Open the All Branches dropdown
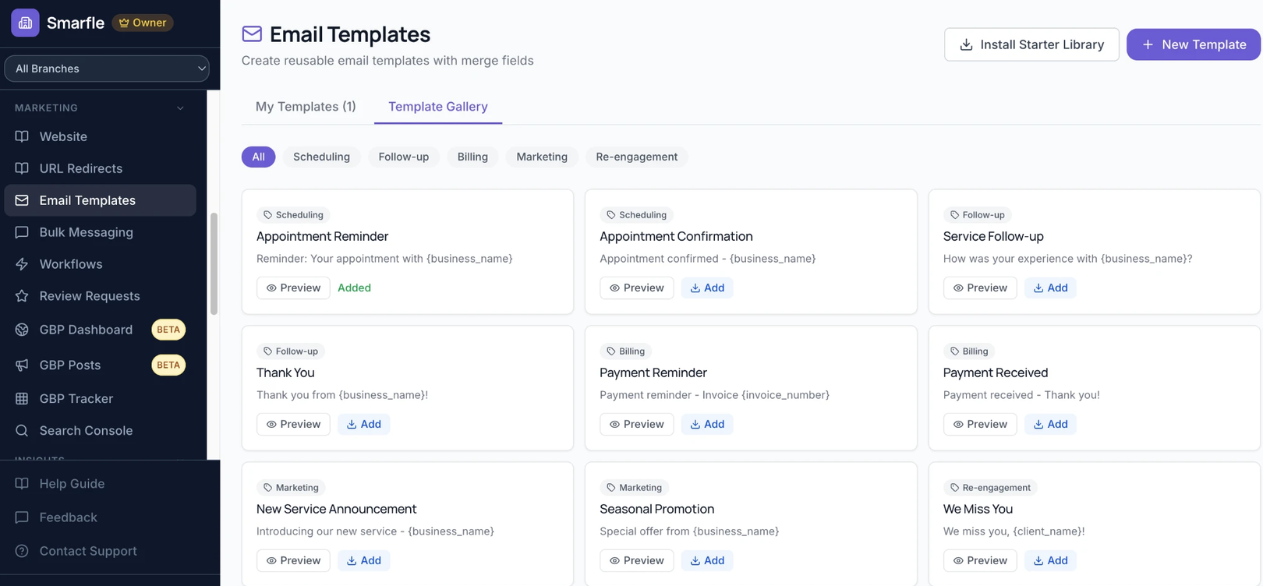The width and height of the screenshot is (1263, 586). click(x=107, y=69)
